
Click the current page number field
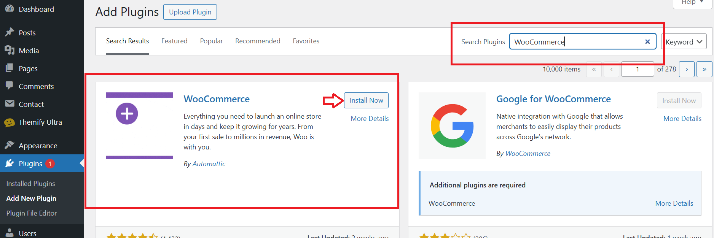[637, 69]
